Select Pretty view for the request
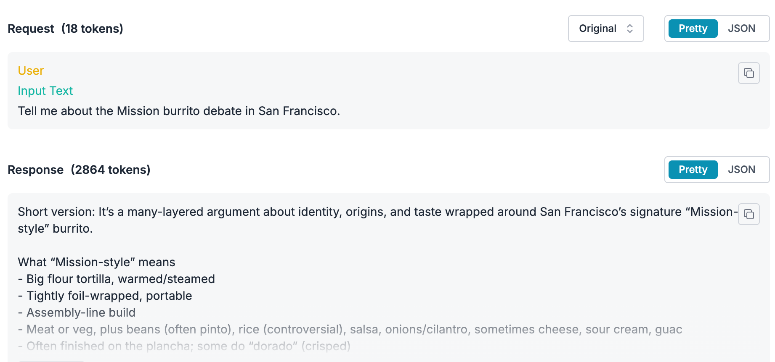775x362 pixels. (693, 29)
